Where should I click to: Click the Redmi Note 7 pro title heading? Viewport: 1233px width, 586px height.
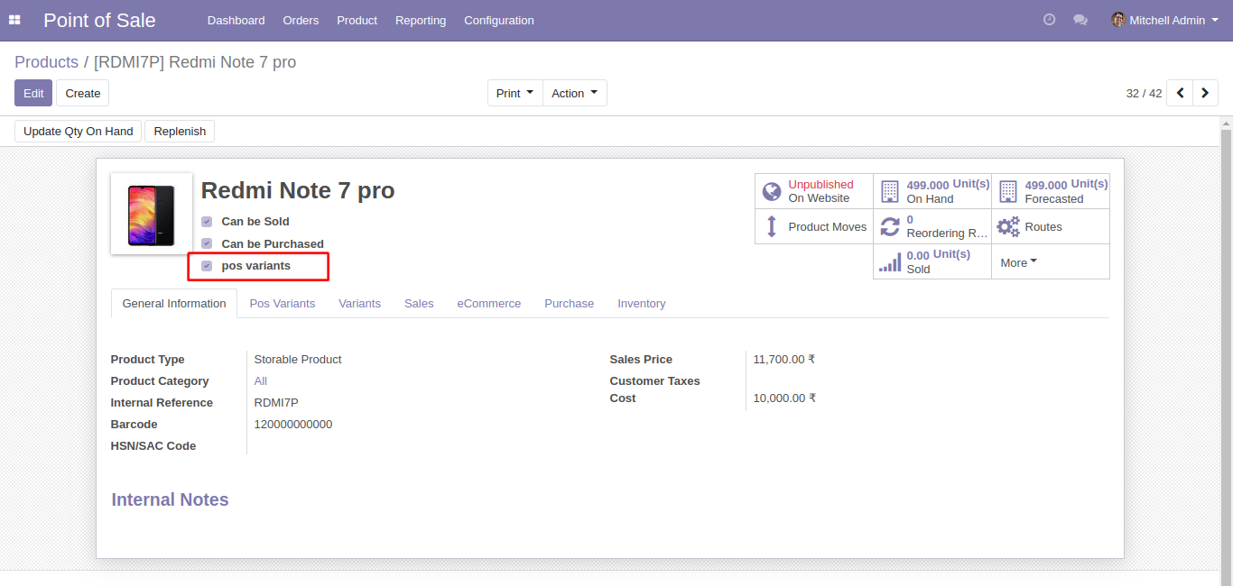click(x=298, y=190)
